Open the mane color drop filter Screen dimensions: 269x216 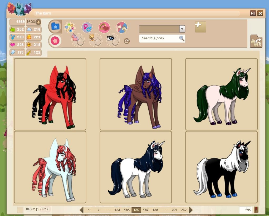(95, 40)
